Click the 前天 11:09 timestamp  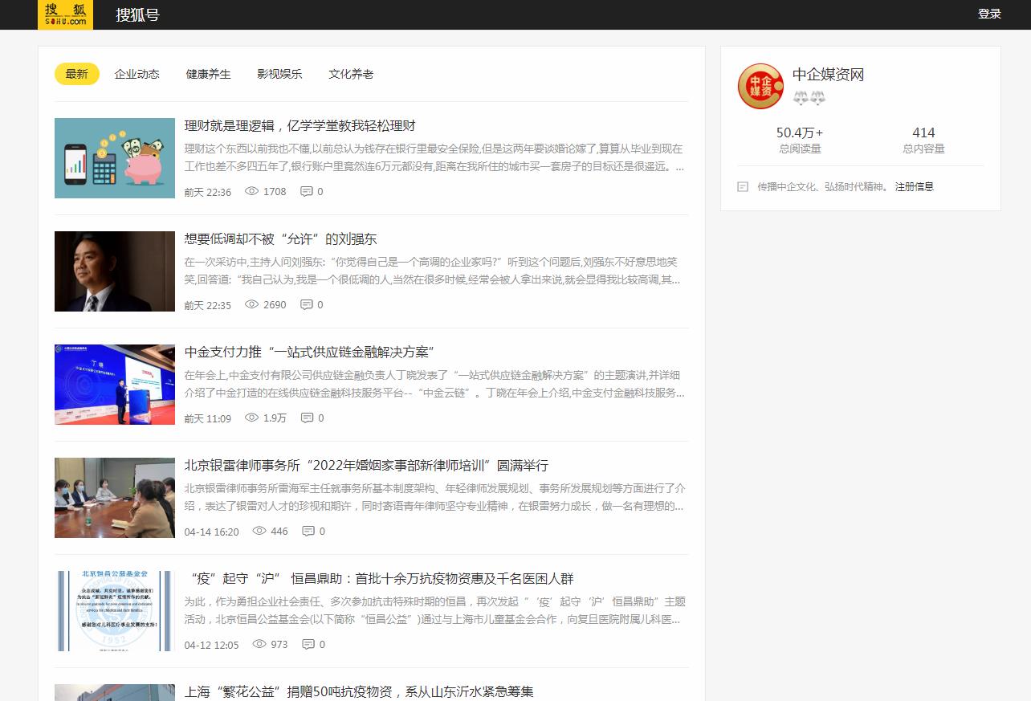click(207, 418)
